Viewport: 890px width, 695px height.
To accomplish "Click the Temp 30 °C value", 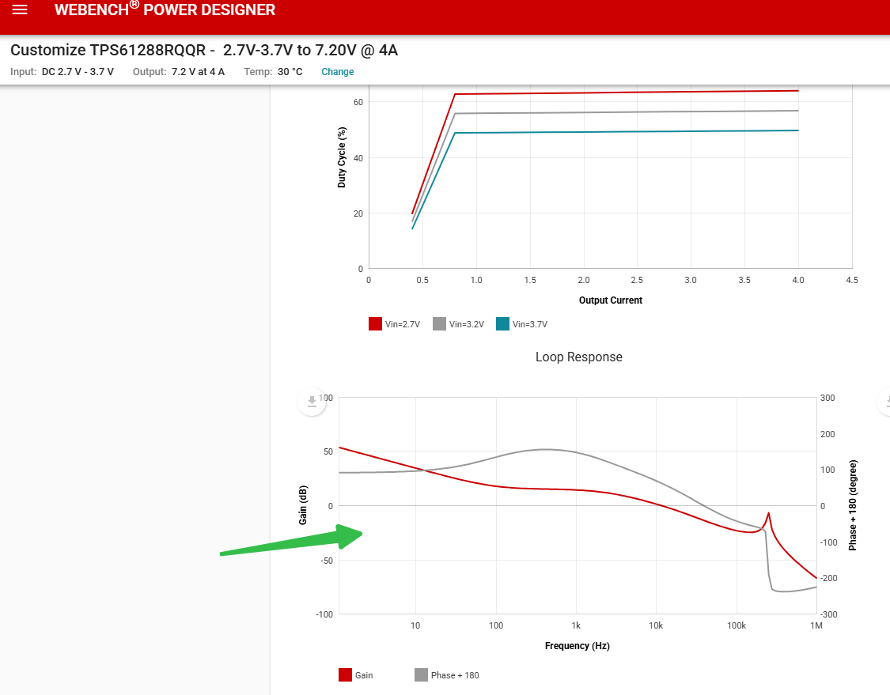I will [290, 71].
